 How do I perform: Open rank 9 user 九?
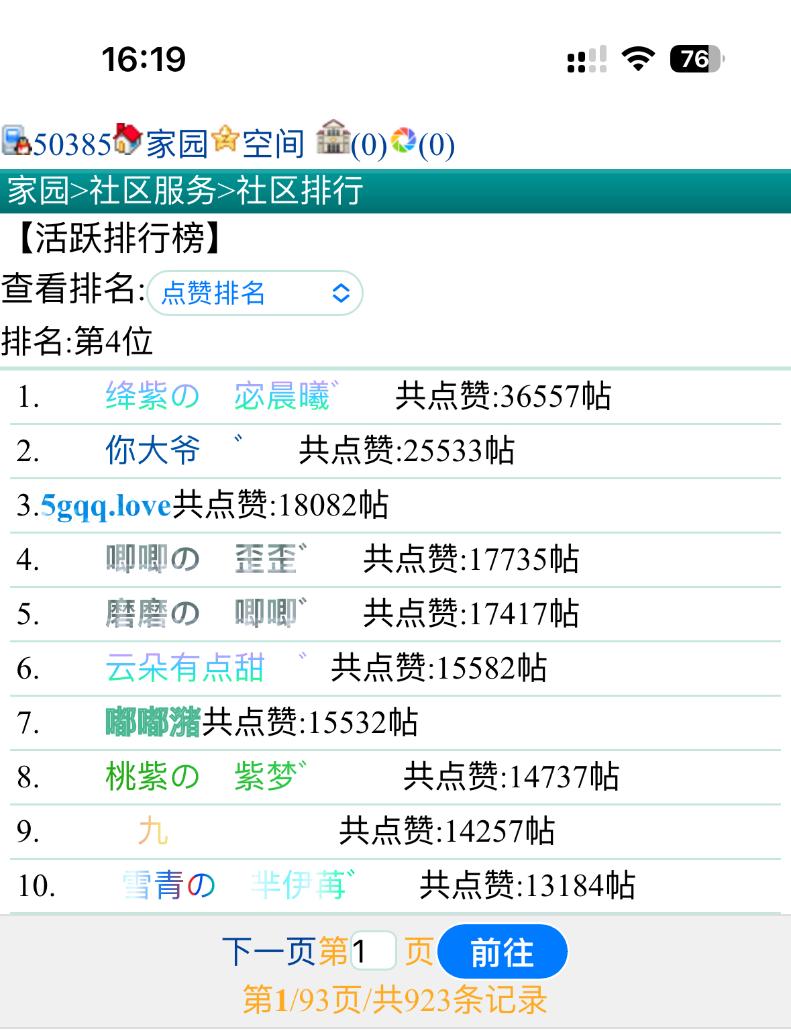coord(153,831)
